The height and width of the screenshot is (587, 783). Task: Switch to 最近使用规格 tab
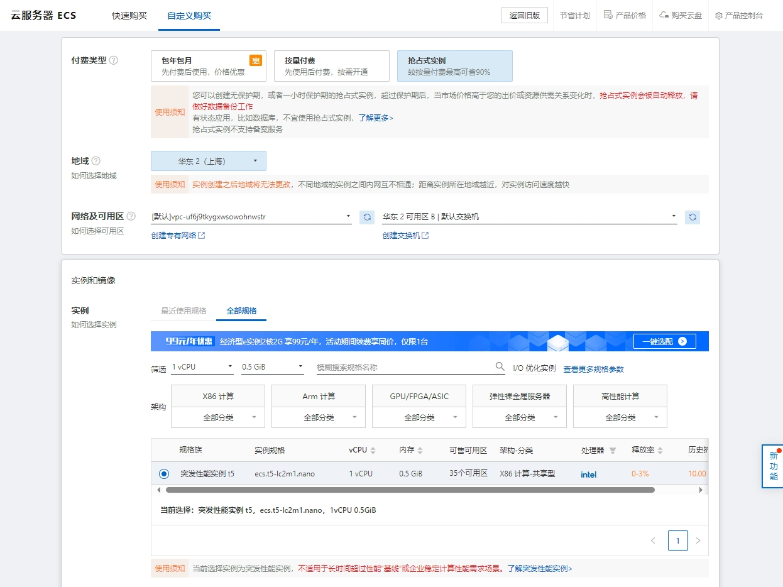click(183, 310)
